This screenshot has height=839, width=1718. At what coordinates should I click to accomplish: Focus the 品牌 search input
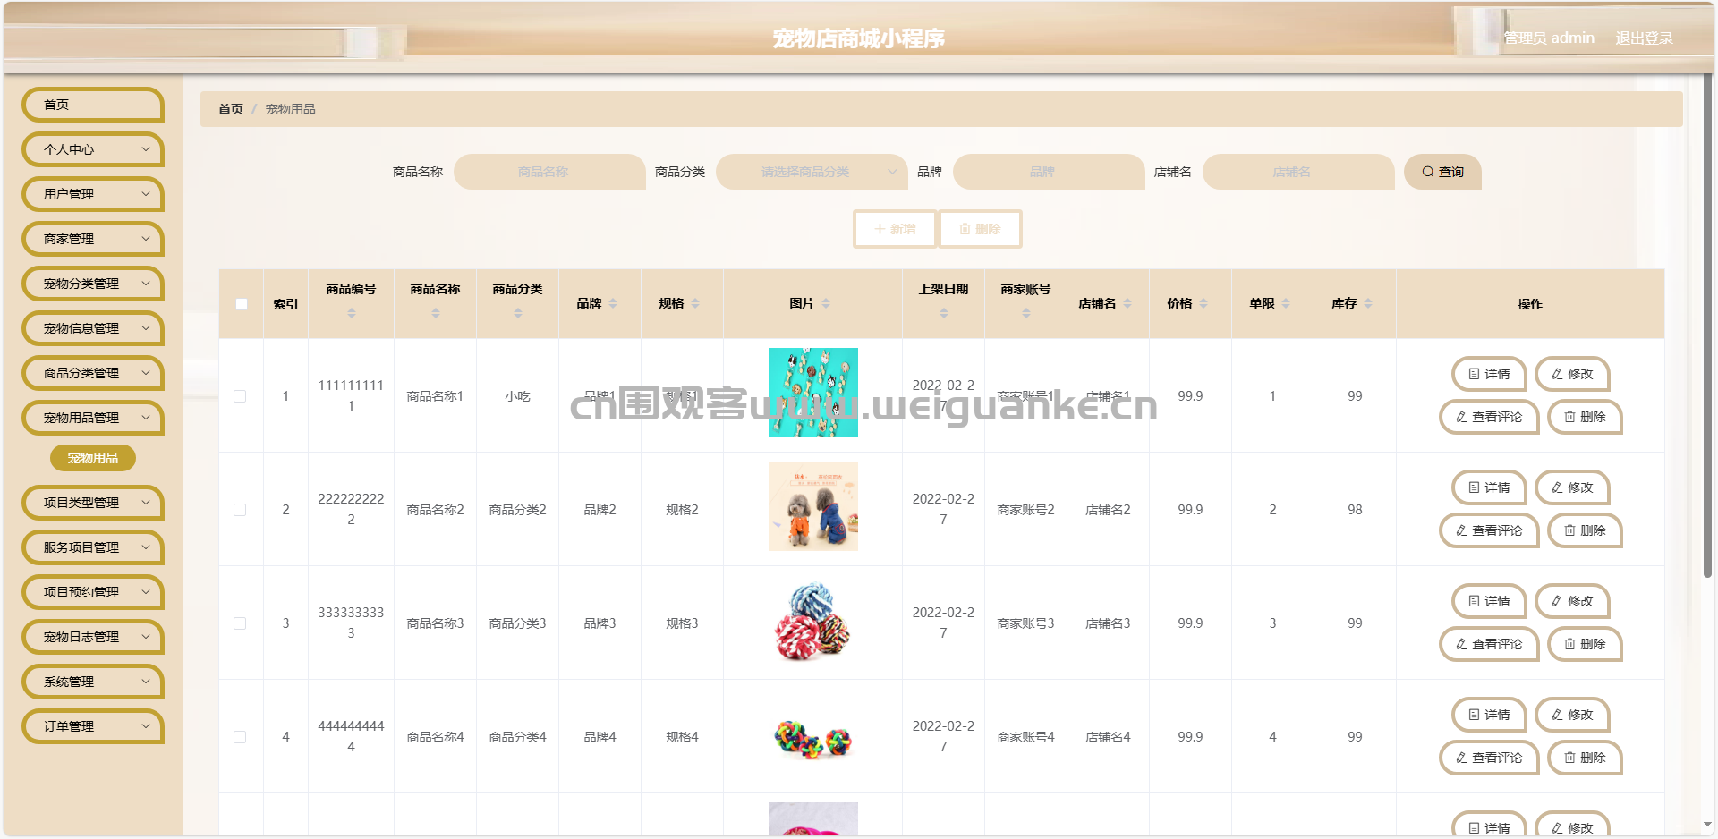click(x=1049, y=172)
